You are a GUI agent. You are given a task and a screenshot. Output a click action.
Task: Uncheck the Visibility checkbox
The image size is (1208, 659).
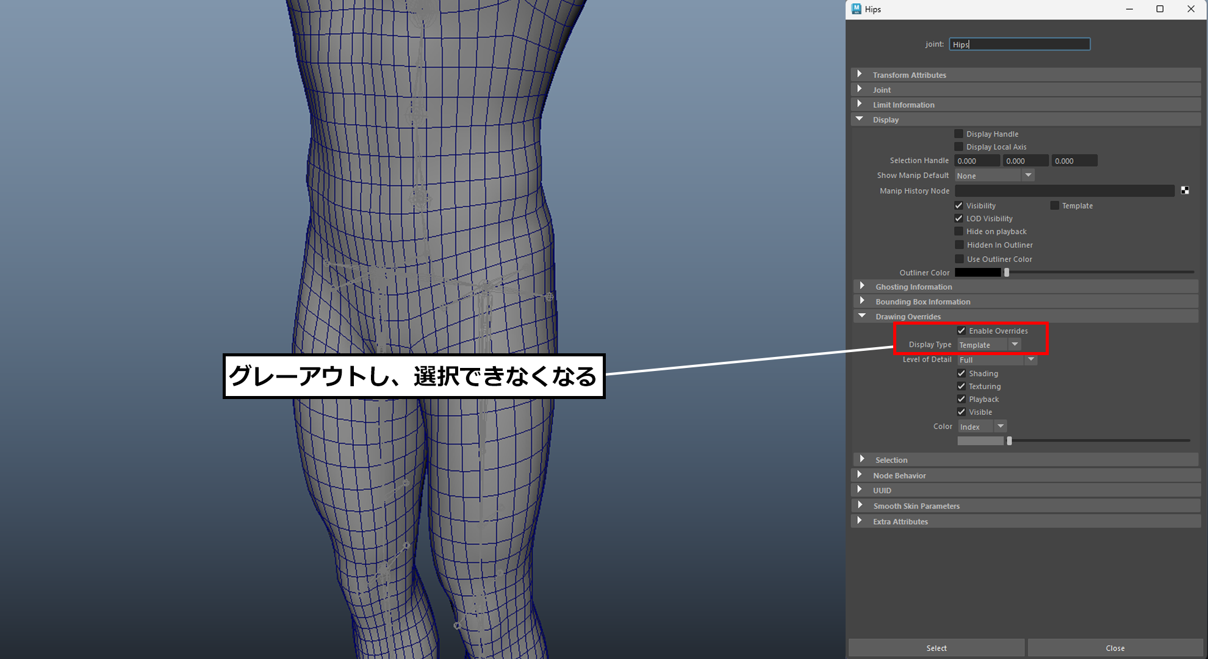pyautogui.click(x=959, y=206)
